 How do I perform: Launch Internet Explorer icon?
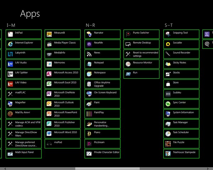(x=10, y=44)
